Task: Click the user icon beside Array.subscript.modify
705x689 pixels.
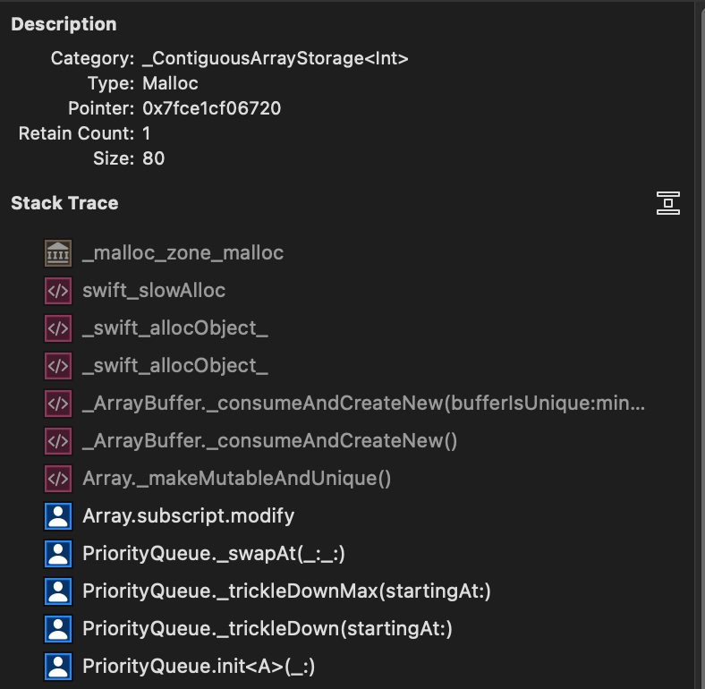Action: tap(58, 515)
